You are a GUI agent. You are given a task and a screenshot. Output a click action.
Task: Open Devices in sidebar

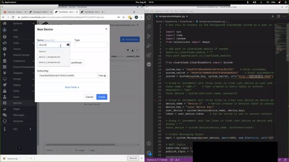coord(17,103)
